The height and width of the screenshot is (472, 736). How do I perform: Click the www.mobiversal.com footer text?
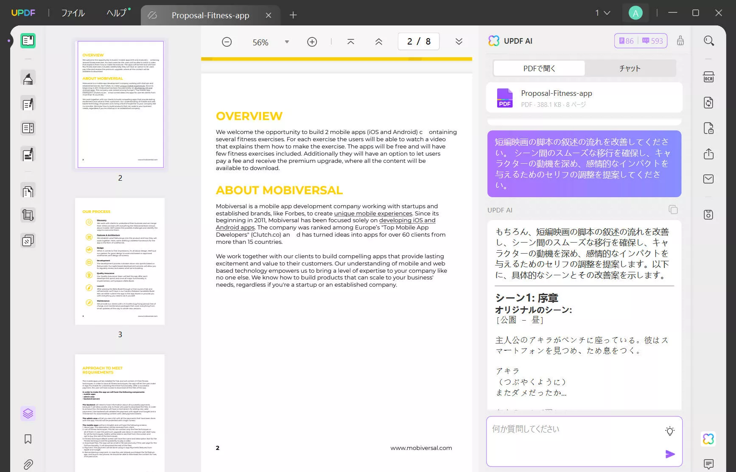tap(421, 448)
